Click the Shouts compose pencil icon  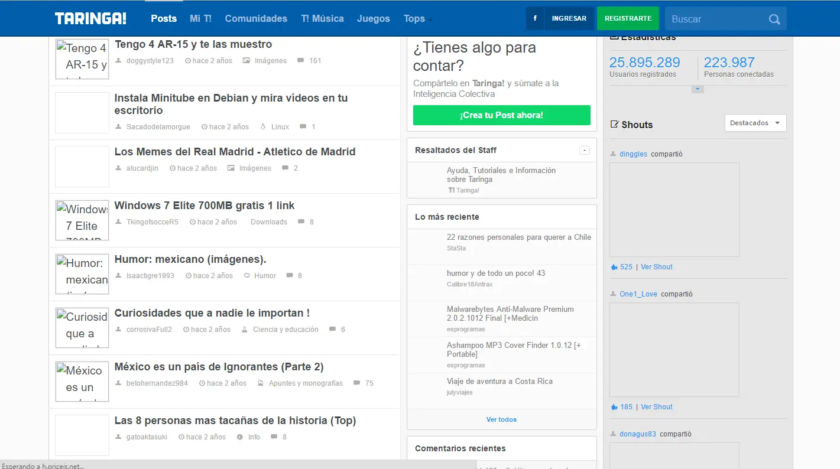[x=614, y=124]
